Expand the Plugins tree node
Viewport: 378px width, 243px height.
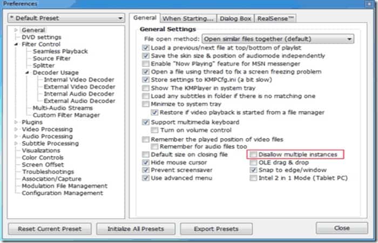(x=16, y=122)
